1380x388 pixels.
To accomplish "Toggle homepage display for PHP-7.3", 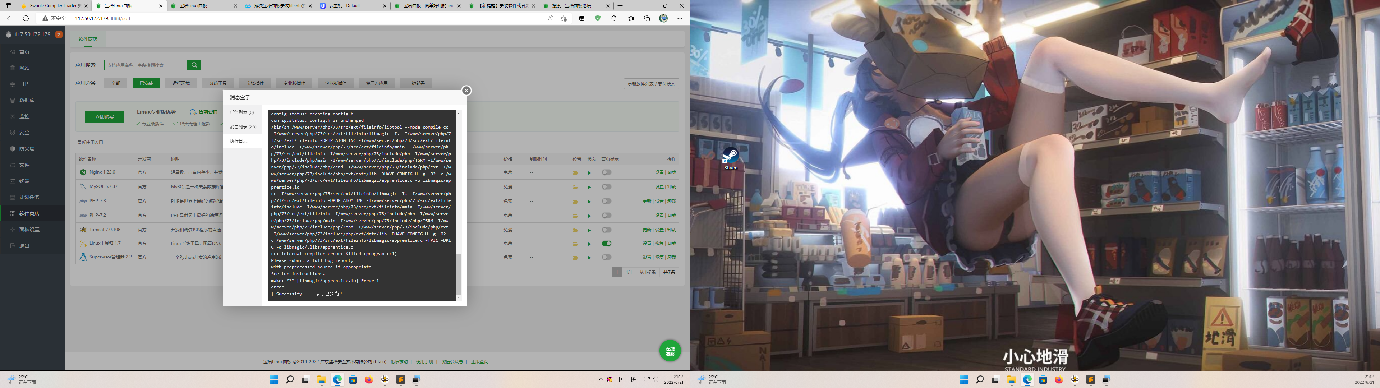I will (x=606, y=202).
